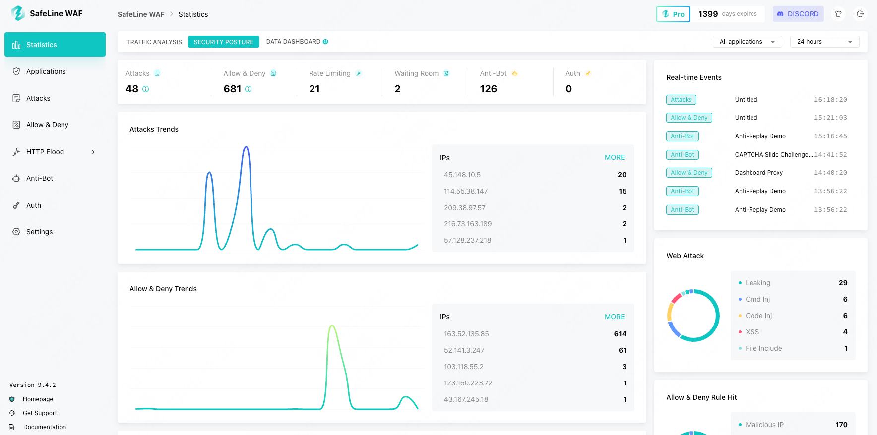Click the logout icon in header
The width and height of the screenshot is (877, 435).
(x=861, y=14)
